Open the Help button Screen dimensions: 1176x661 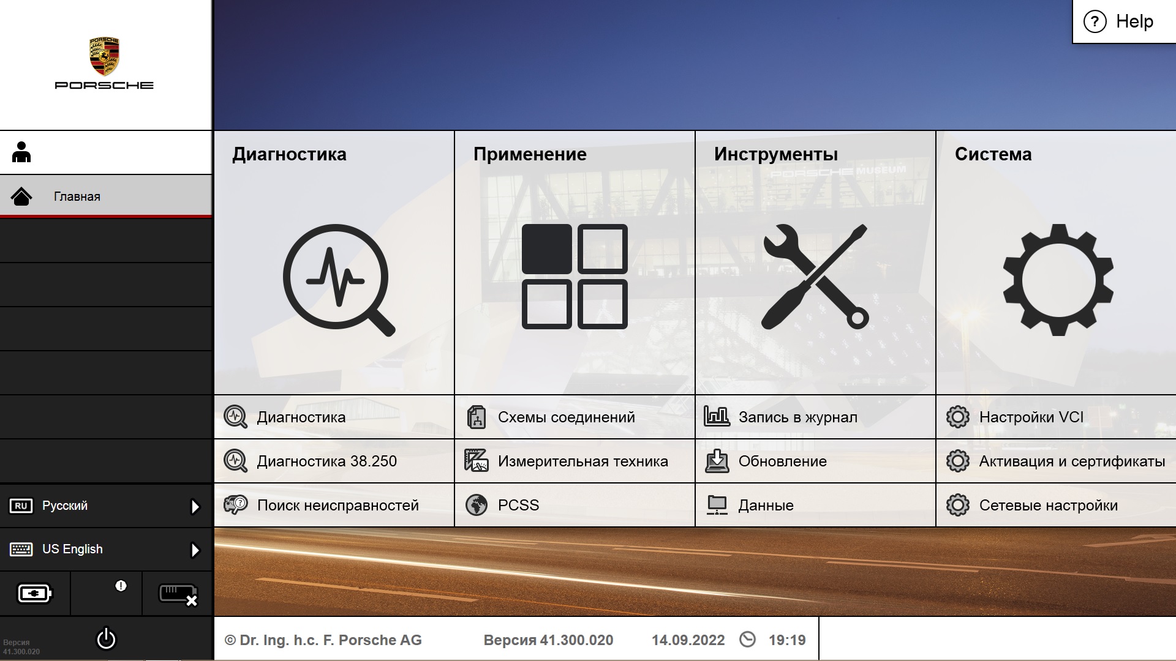[x=1124, y=21]
